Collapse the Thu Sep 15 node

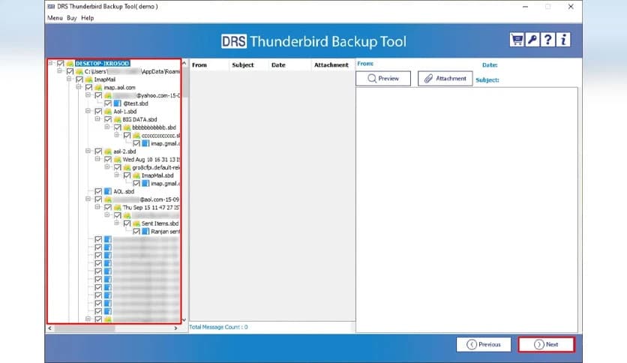coord(97,207)
